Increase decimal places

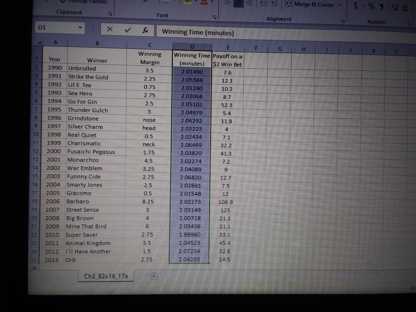point(394,5)
